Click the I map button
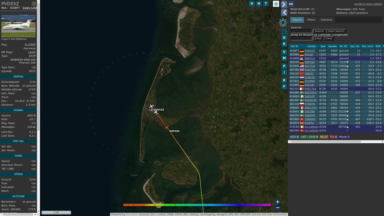 (284, 72)
